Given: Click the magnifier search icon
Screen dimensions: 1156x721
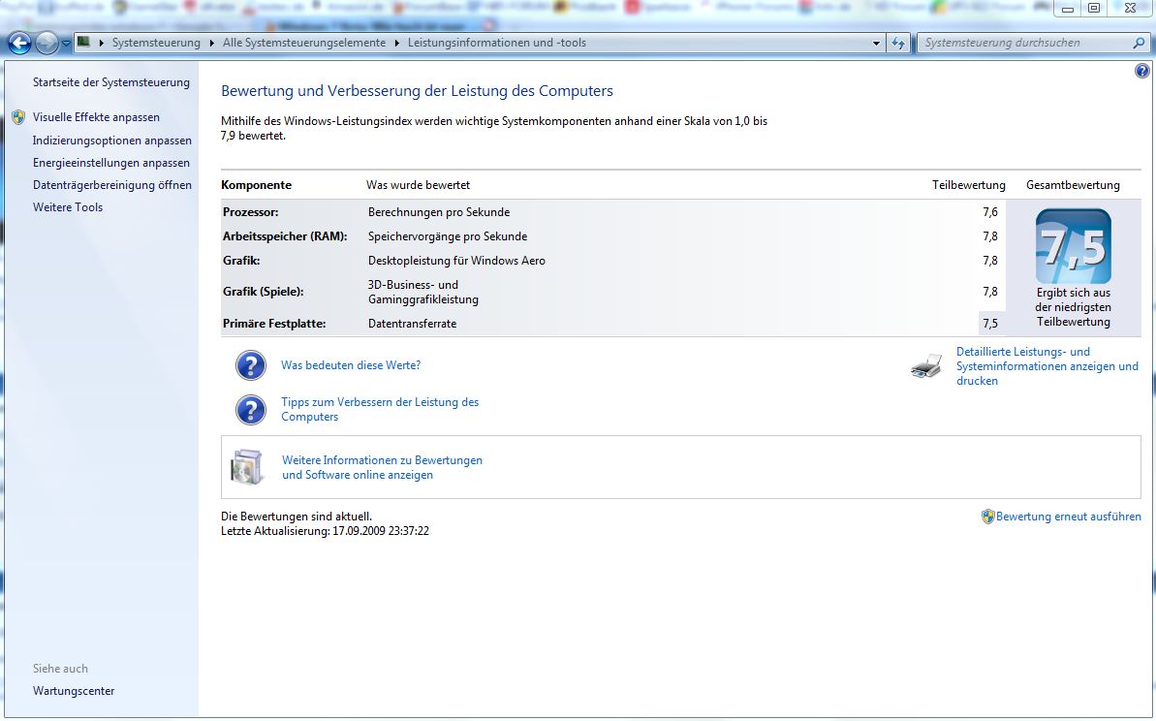Looking at the screenshot, I should [x=1140, y=43].
